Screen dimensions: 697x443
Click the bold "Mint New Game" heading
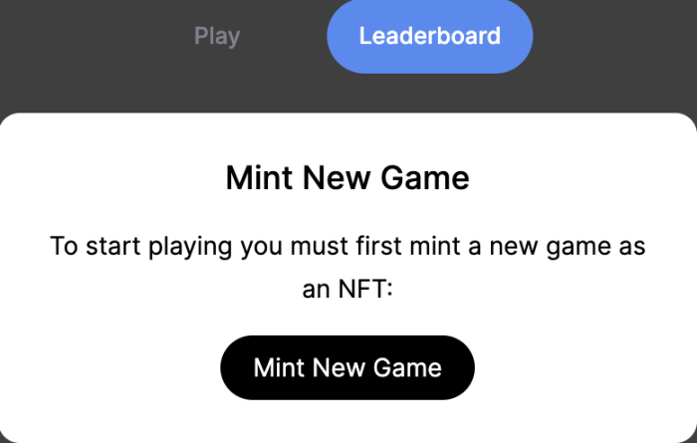tap(348, 179)
